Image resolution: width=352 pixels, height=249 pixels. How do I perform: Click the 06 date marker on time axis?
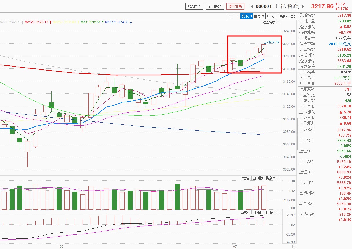click(62, 247)
